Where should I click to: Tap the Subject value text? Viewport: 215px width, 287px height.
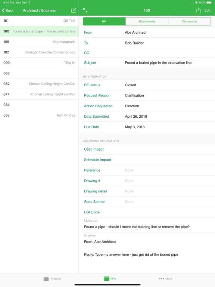158,63
